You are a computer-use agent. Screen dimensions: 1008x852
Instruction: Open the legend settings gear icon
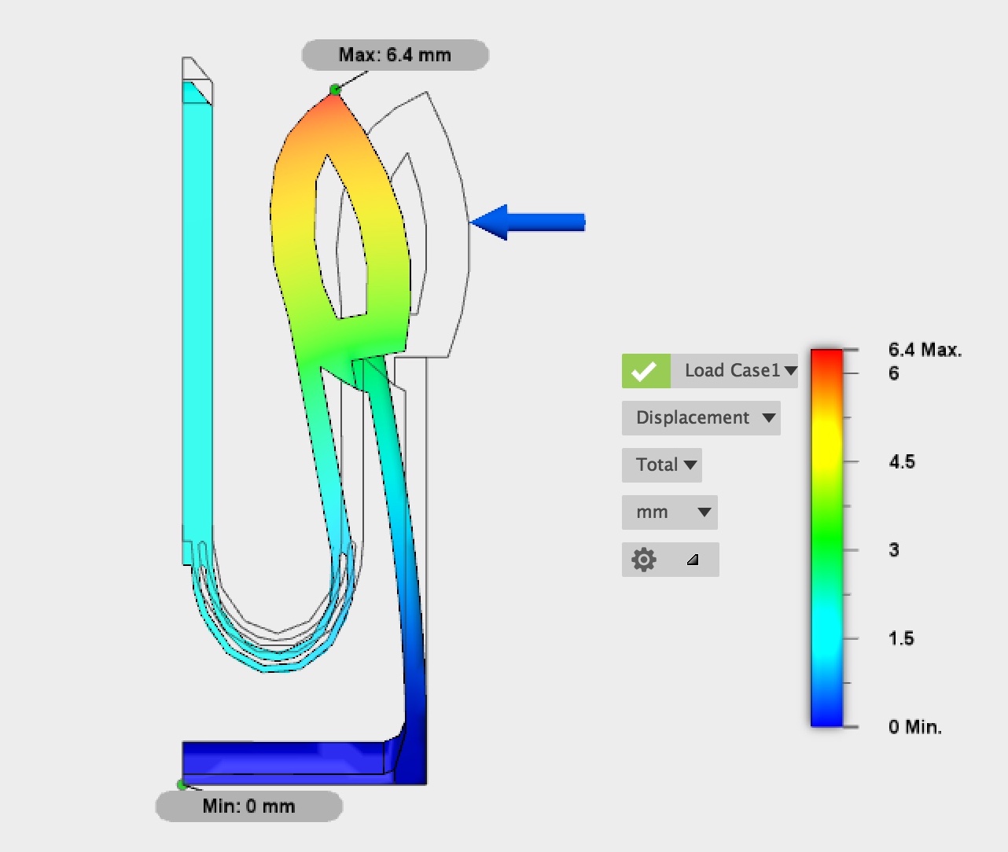pyautogui.click(x=644, y=560)
